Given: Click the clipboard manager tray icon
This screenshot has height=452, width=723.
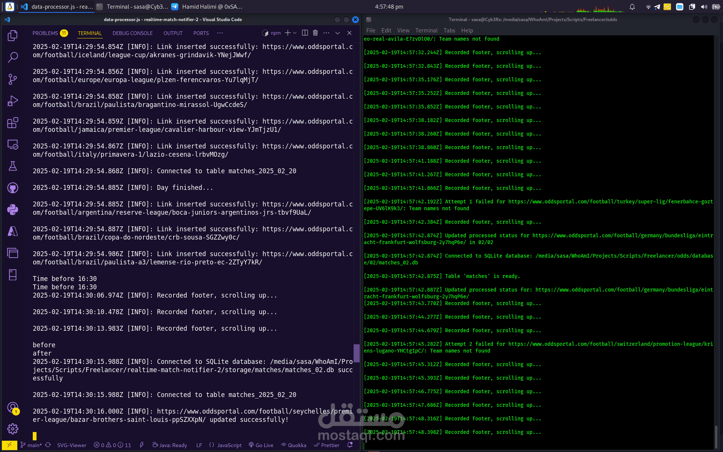Looking at the screenshot, I should pyautogui.click(x=692, y=7).
